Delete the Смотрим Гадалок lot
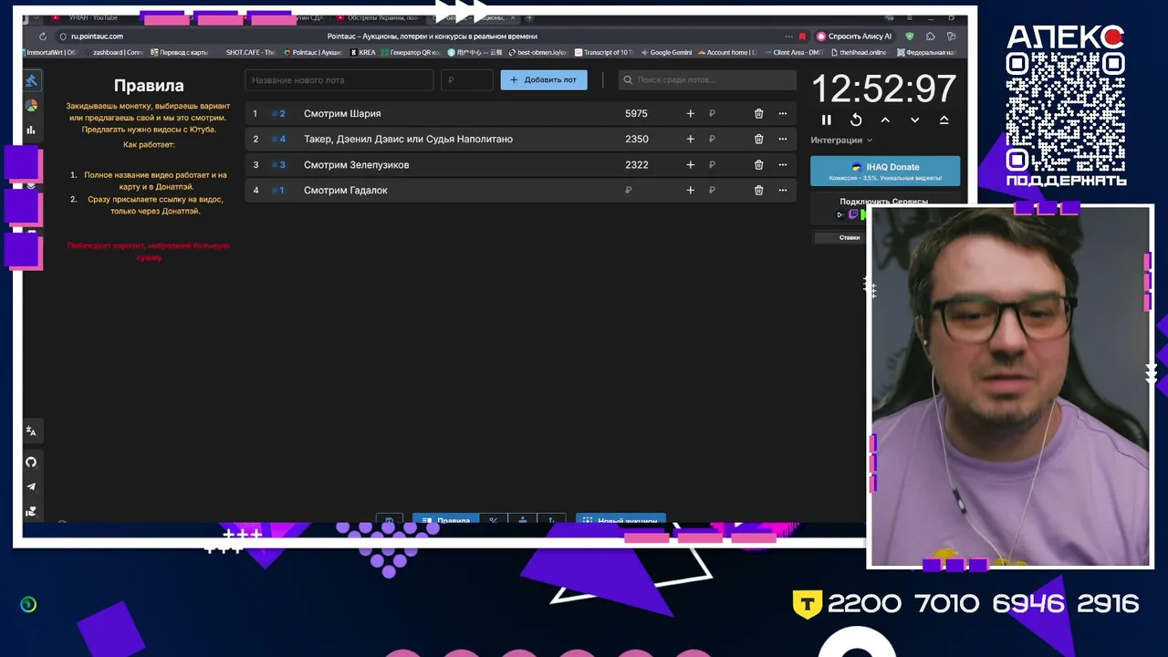Screen dimensions: 1168x657 click(758, 190)
